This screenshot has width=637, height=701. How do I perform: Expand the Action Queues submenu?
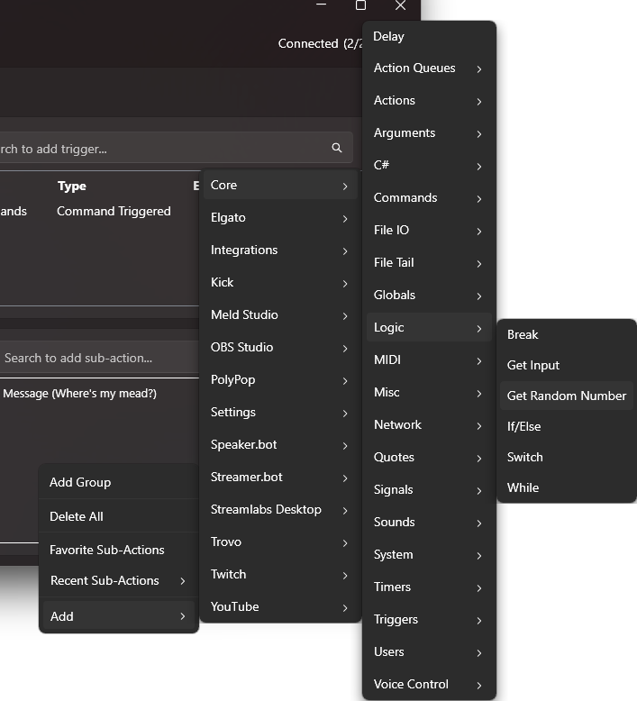point(429,68)
